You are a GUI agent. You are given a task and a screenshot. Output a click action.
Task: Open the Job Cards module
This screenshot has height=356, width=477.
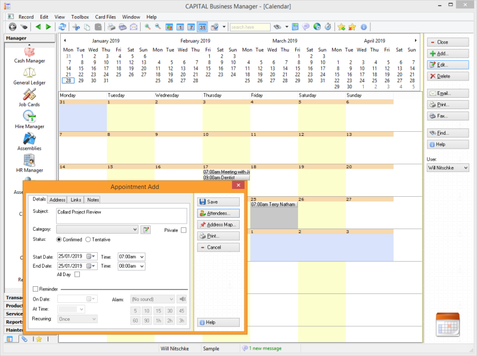click(x=29, y=98)
